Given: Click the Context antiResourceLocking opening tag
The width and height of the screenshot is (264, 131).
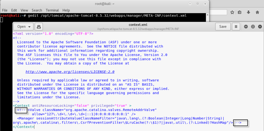Looking at the screenshot, I should tap(72, 106).
